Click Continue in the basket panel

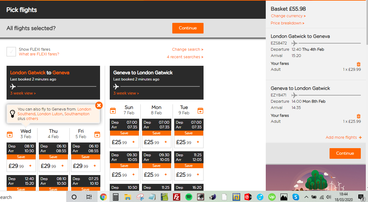tap(345, 153)
